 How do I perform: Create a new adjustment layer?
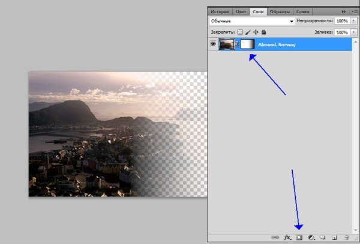(x=311, y=237)
